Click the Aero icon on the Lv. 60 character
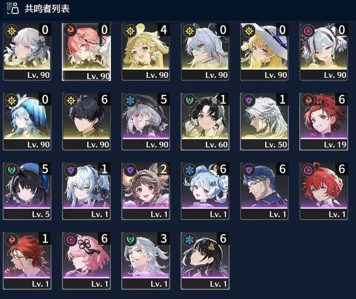This screenshot has height=299, width=356. click(x=189, y=101)
